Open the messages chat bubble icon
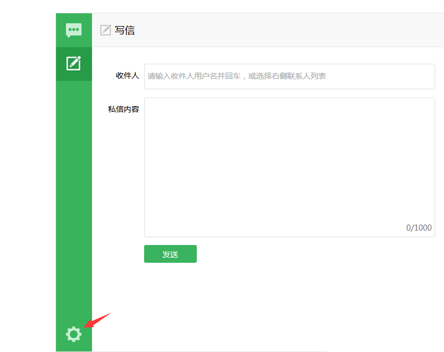The width and height of the screenshot is (444, 352). (x=74, y=30)
